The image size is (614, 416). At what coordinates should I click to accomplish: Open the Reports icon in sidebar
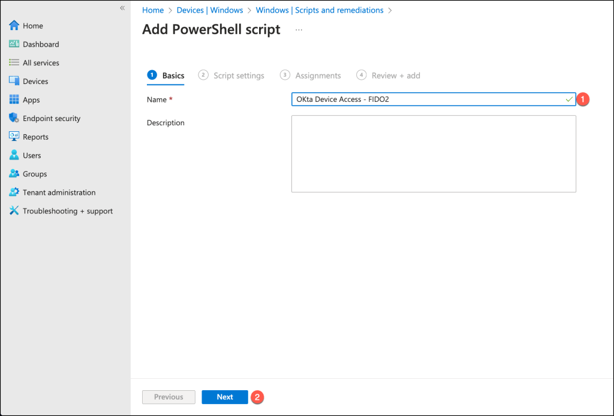[x=14, y=137]
